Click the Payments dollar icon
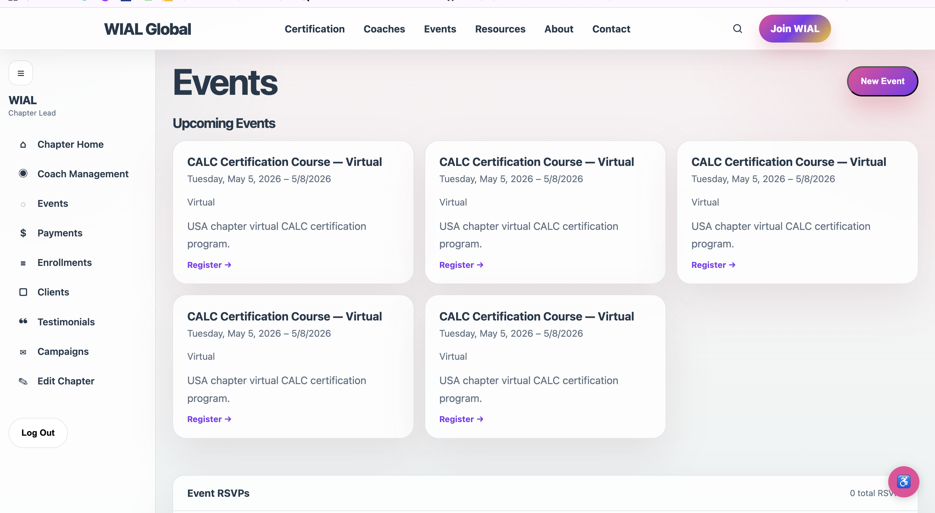 [23, 233]
